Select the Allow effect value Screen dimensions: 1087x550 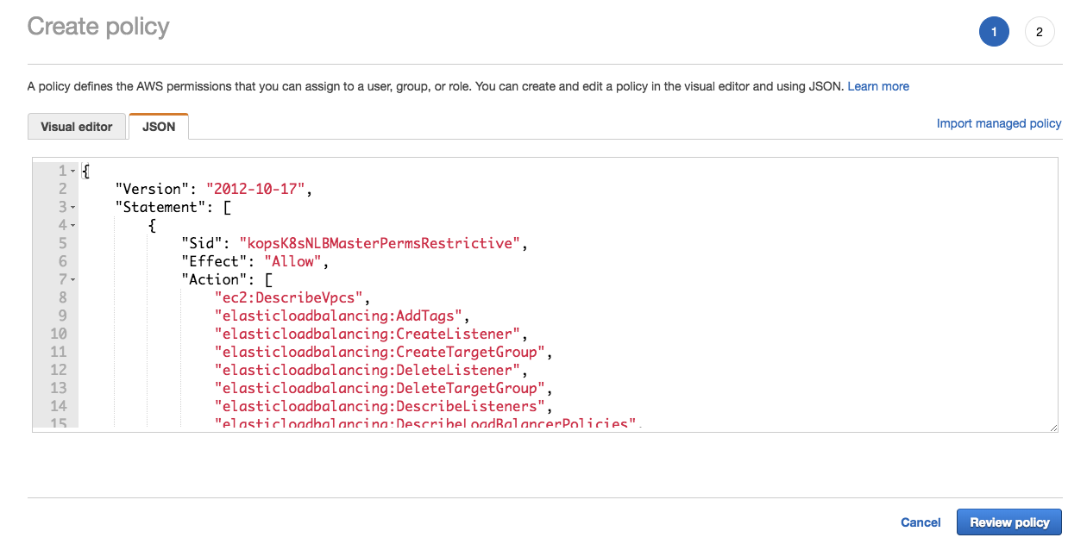tap(293, 260)
